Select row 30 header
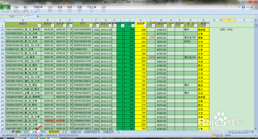 point(2,58)
